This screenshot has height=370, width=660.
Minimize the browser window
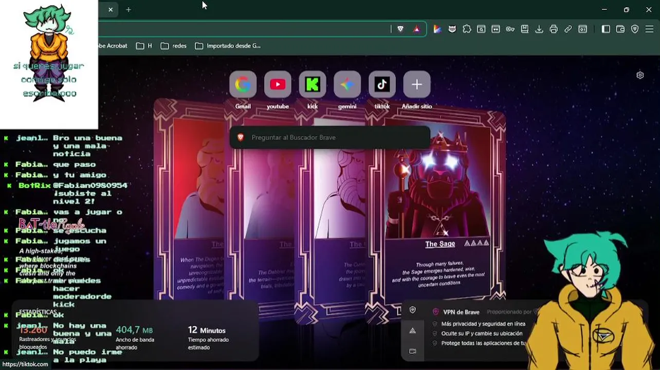[604, 10]
